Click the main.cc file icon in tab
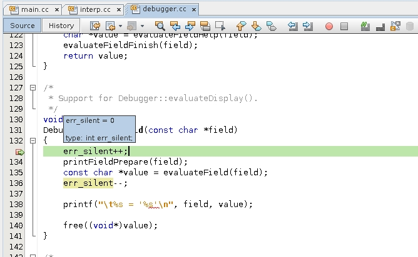Image resolution: width=418 pixels, height=257 pixels. point(14,9)
